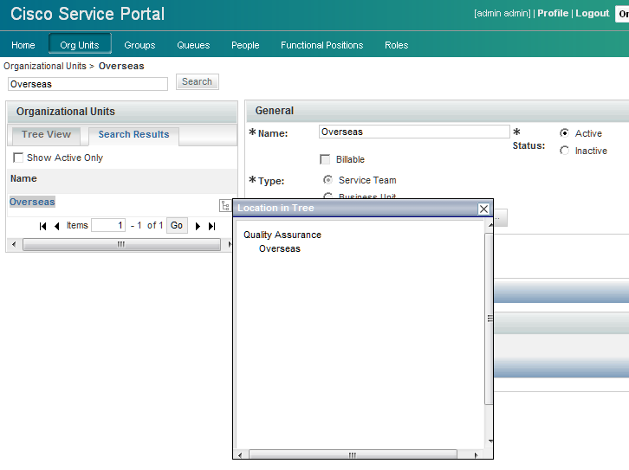Image resolution: width=629 pixels, height=470 pixels.
Task: Go to first page of search results
Action: [x=43, y=226]
